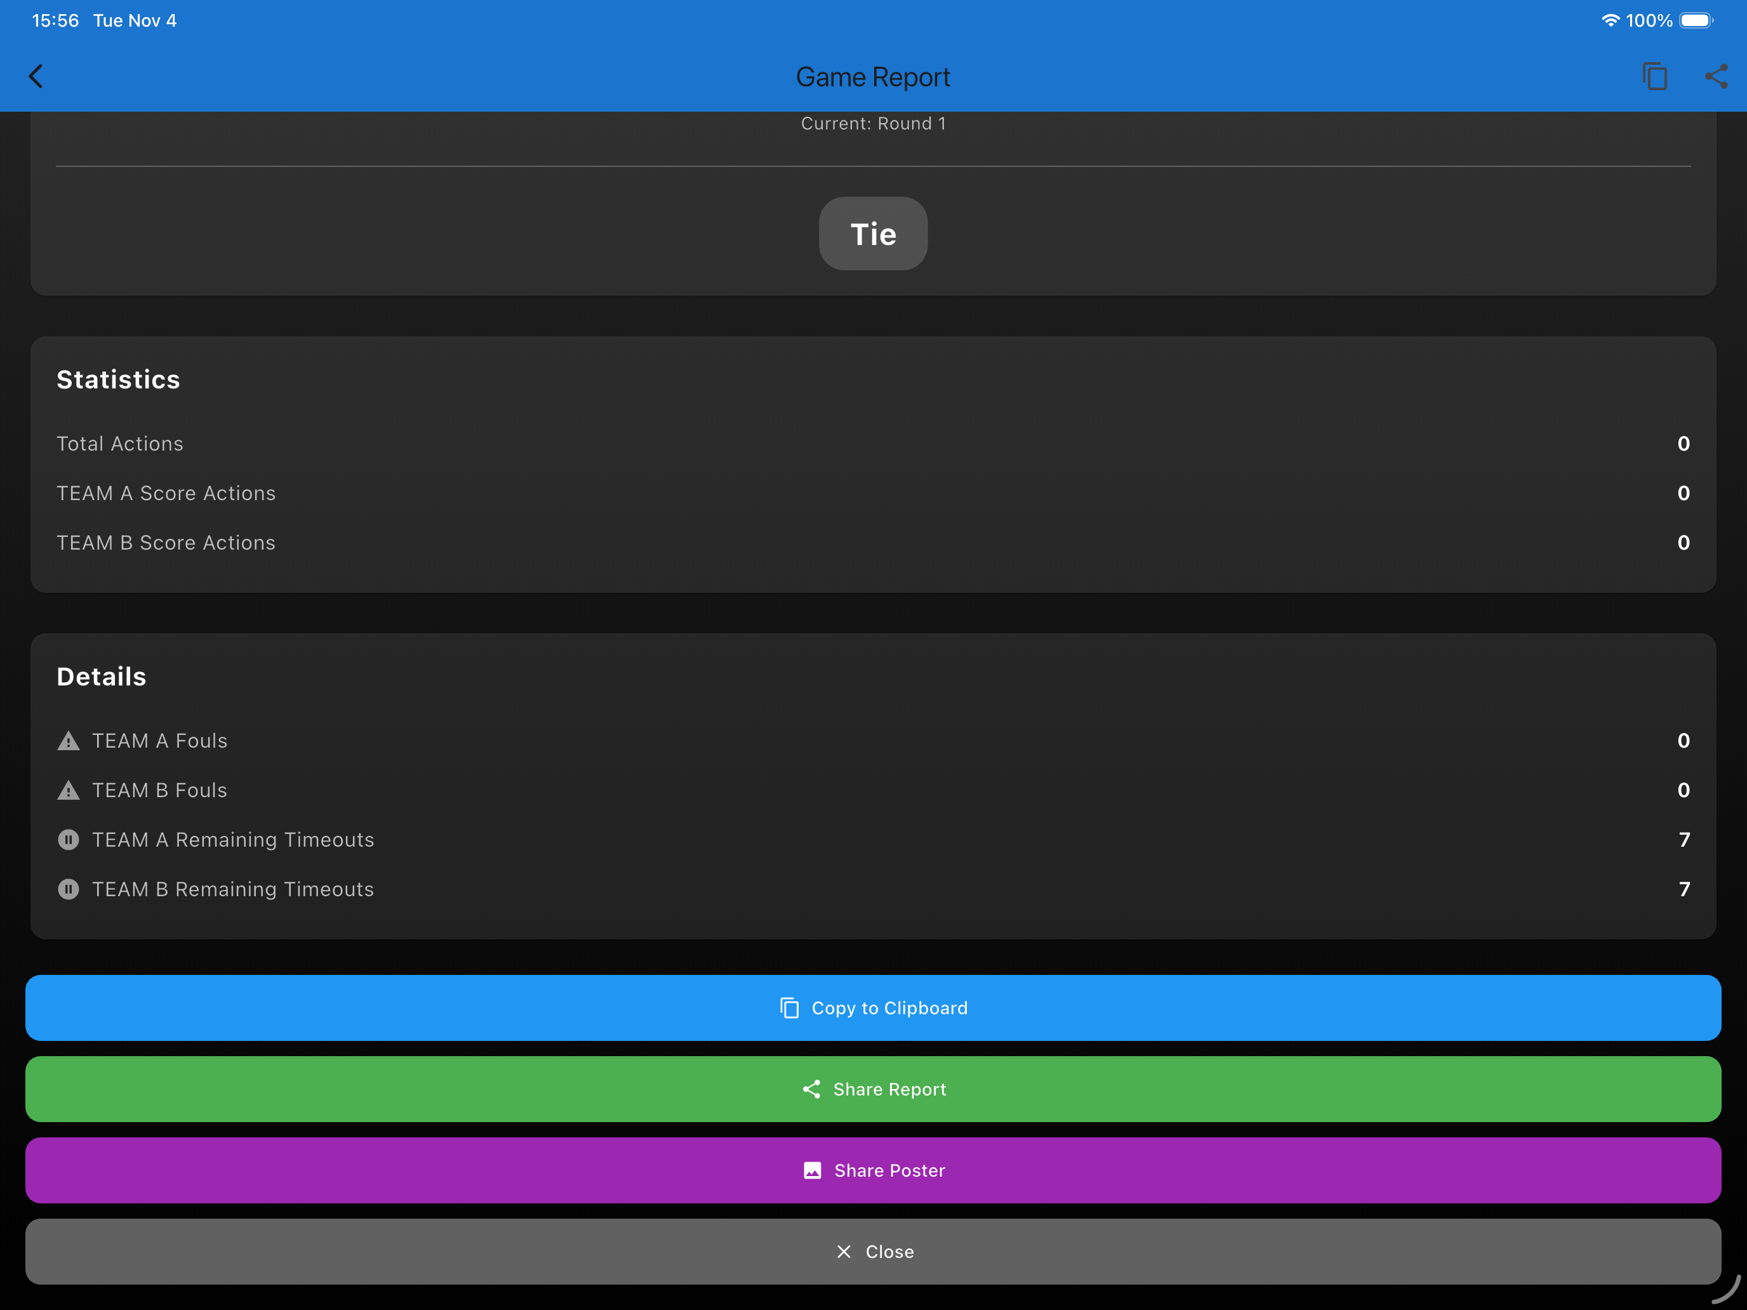The image size is (1747, 1310).
Task: Click the battery indicator in the status bar
Action: 1695,20
